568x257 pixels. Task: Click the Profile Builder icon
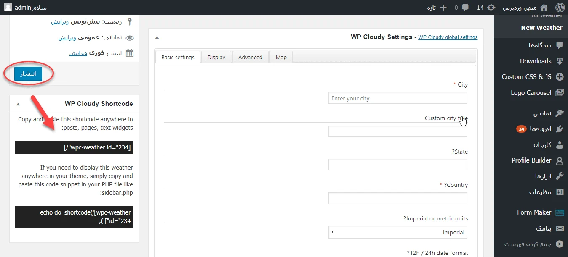559,160
